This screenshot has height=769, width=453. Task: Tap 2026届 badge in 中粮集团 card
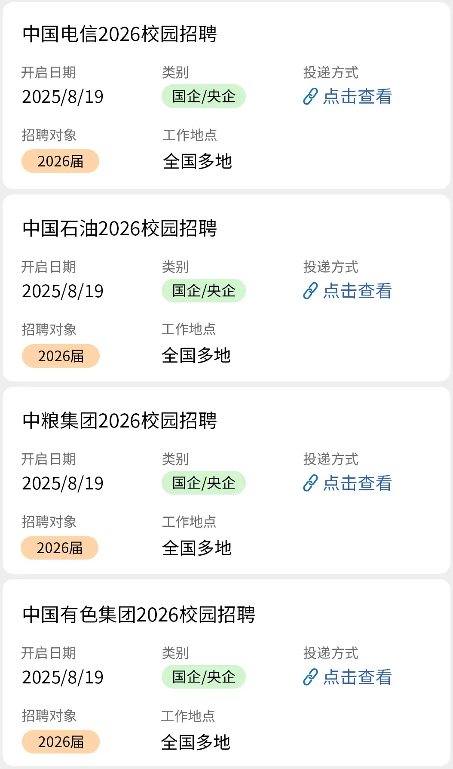(x=59, y=548)
